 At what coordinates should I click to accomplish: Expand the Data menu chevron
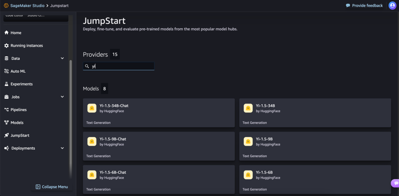(x=62, y=58)
